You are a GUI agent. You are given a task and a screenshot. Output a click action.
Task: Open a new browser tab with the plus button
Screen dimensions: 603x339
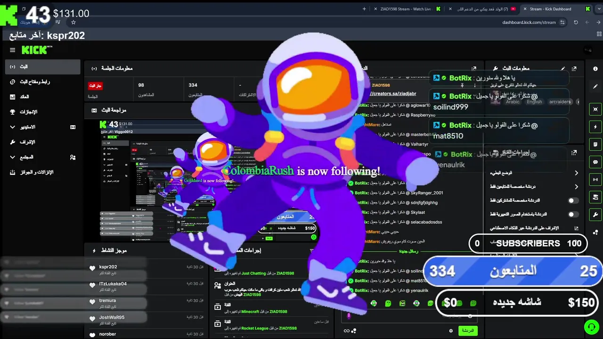point(364,9)
